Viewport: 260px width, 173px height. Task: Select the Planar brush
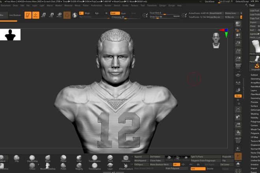pyautogui.click(x=63, y=158)
